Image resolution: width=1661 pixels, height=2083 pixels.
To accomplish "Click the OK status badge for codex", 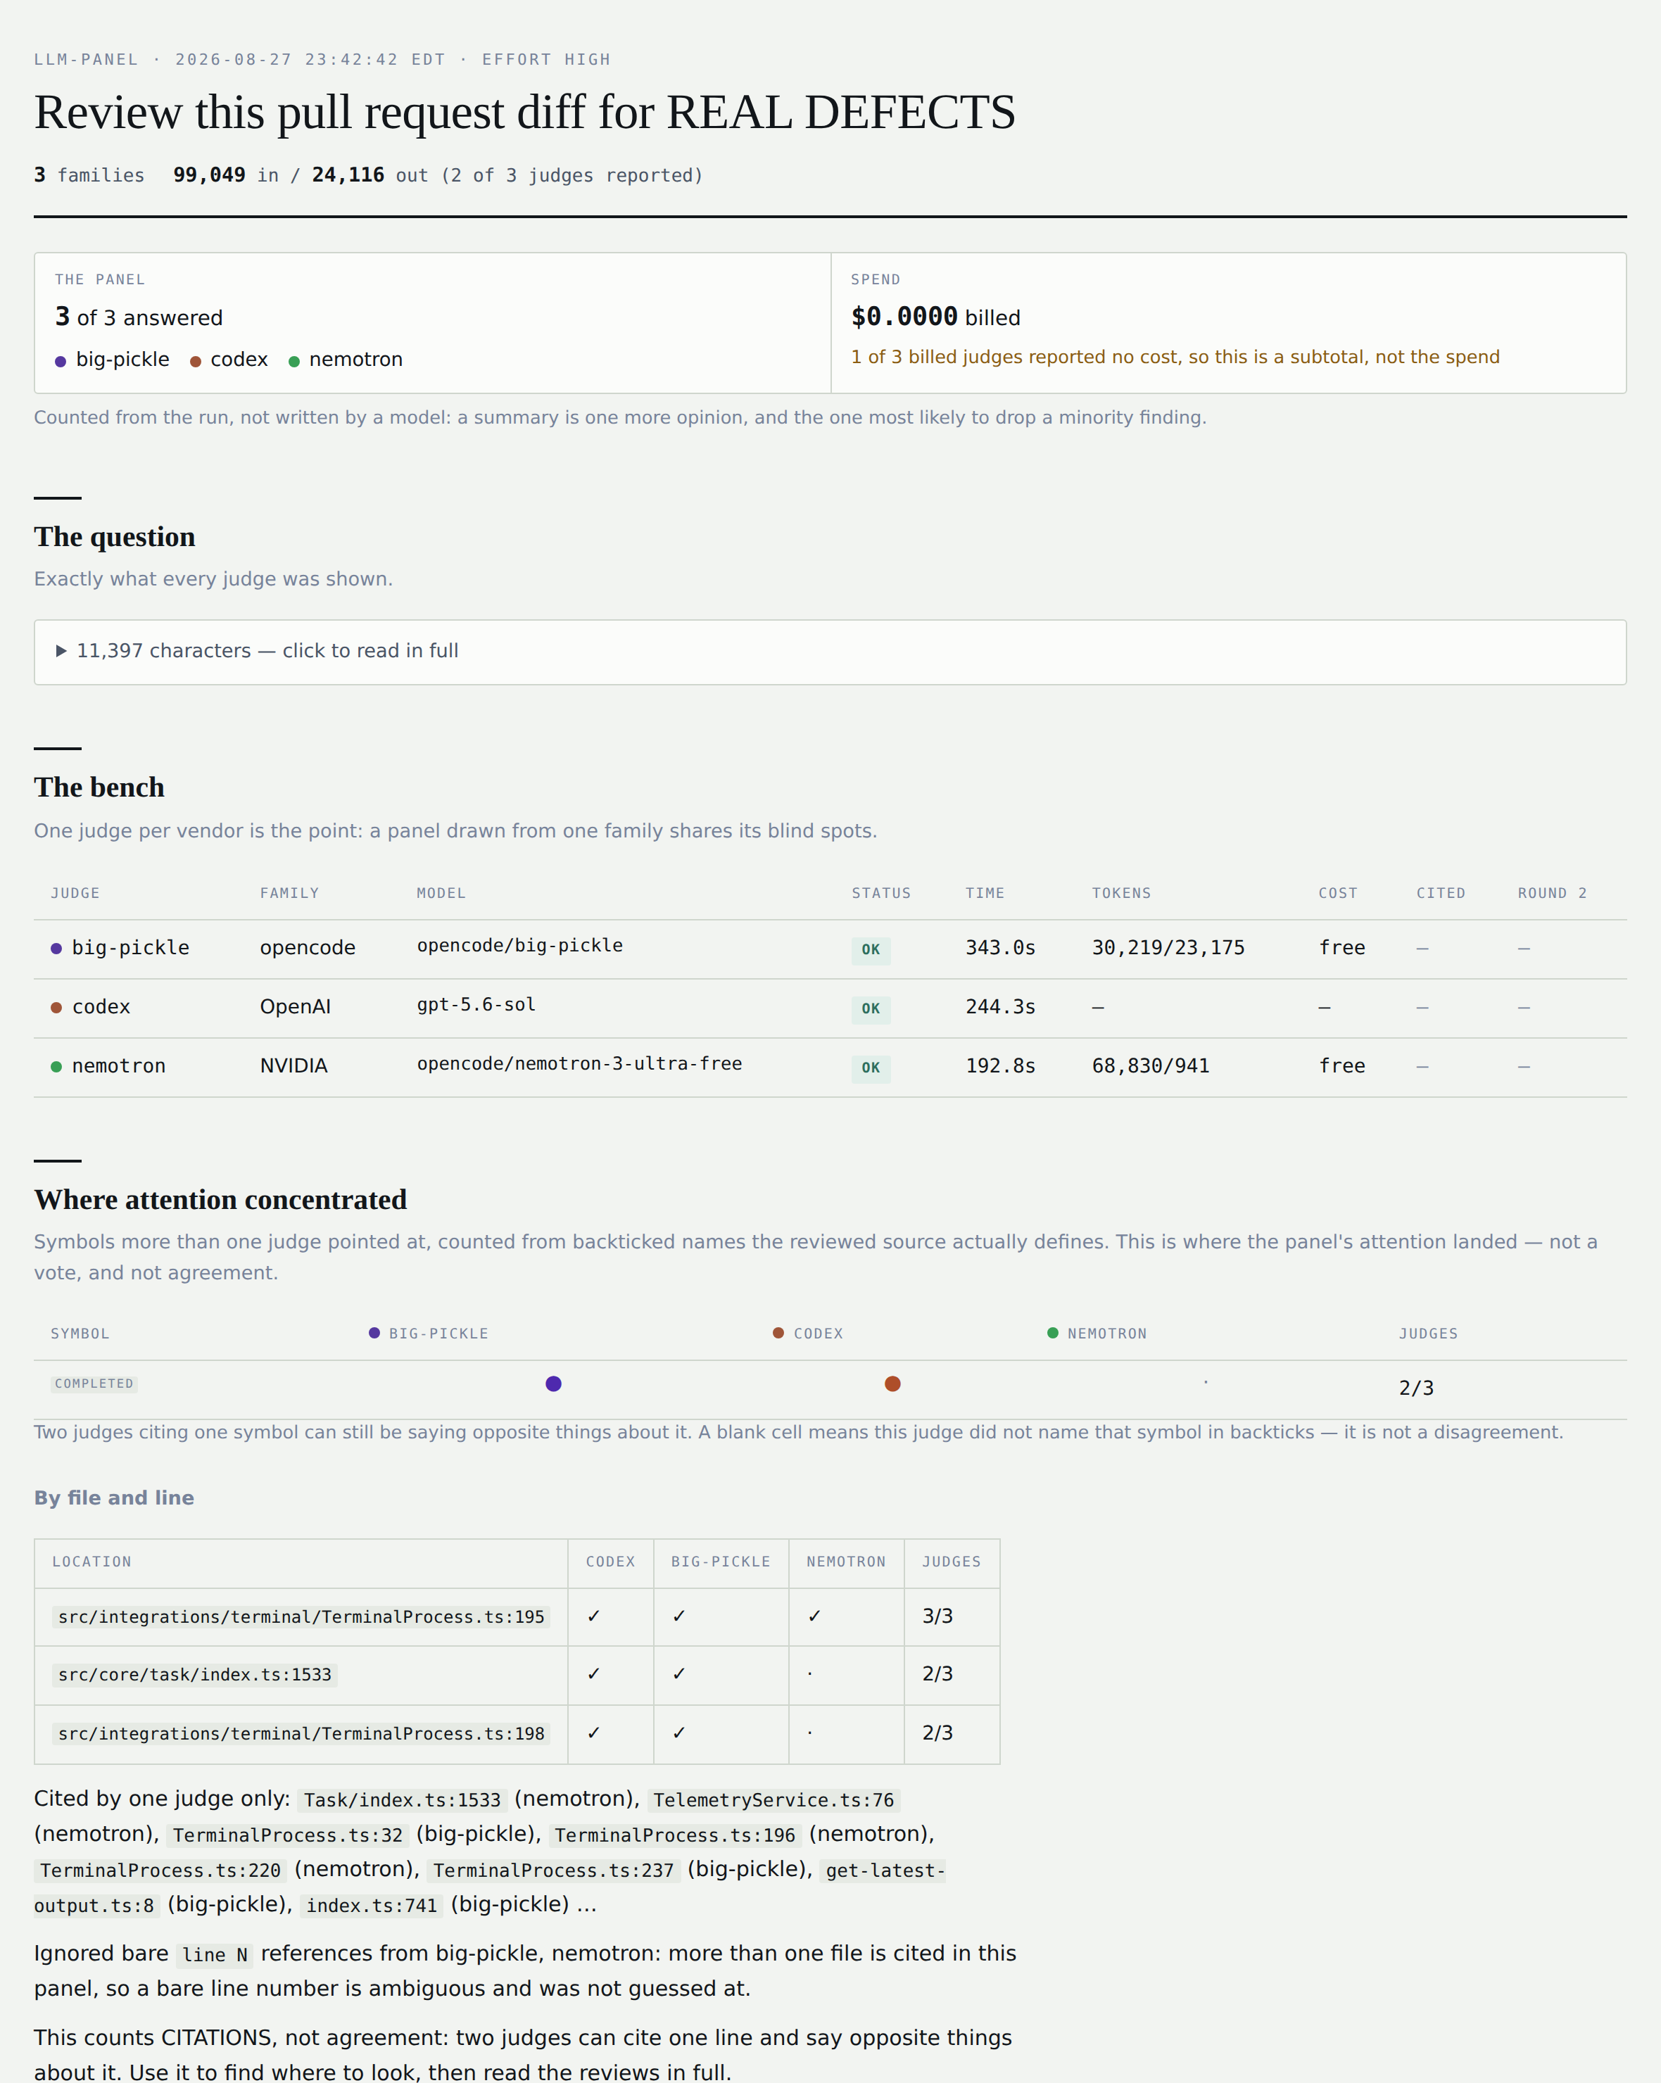I will point(871,1008).
